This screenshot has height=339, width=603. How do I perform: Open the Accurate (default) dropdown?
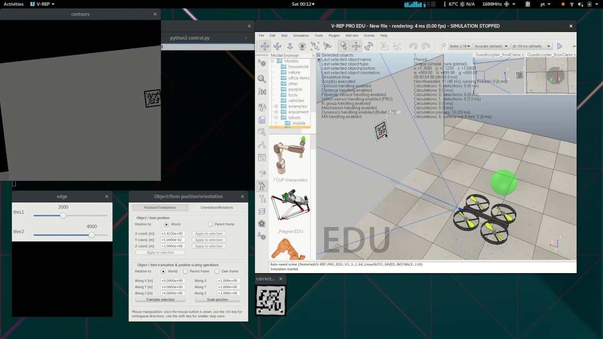(x=491, y=46)
